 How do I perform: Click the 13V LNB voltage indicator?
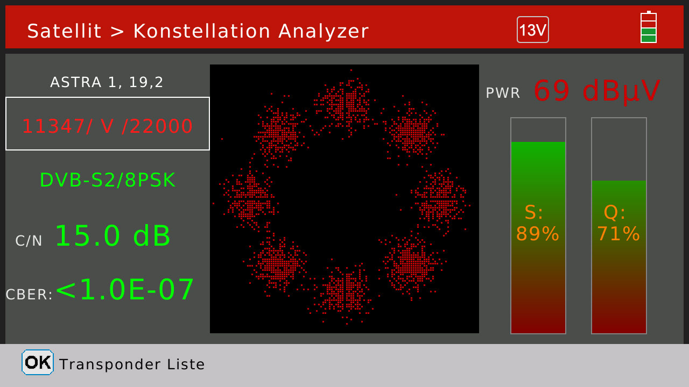coord(532,30)
